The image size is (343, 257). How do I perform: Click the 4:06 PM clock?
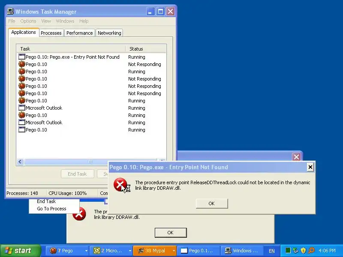[x=327, y=251]
